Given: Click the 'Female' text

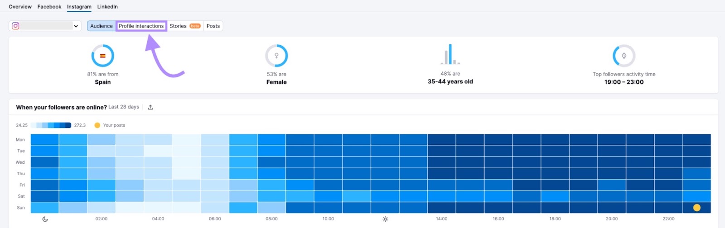Looking at the screenshot, I should 276,82.
